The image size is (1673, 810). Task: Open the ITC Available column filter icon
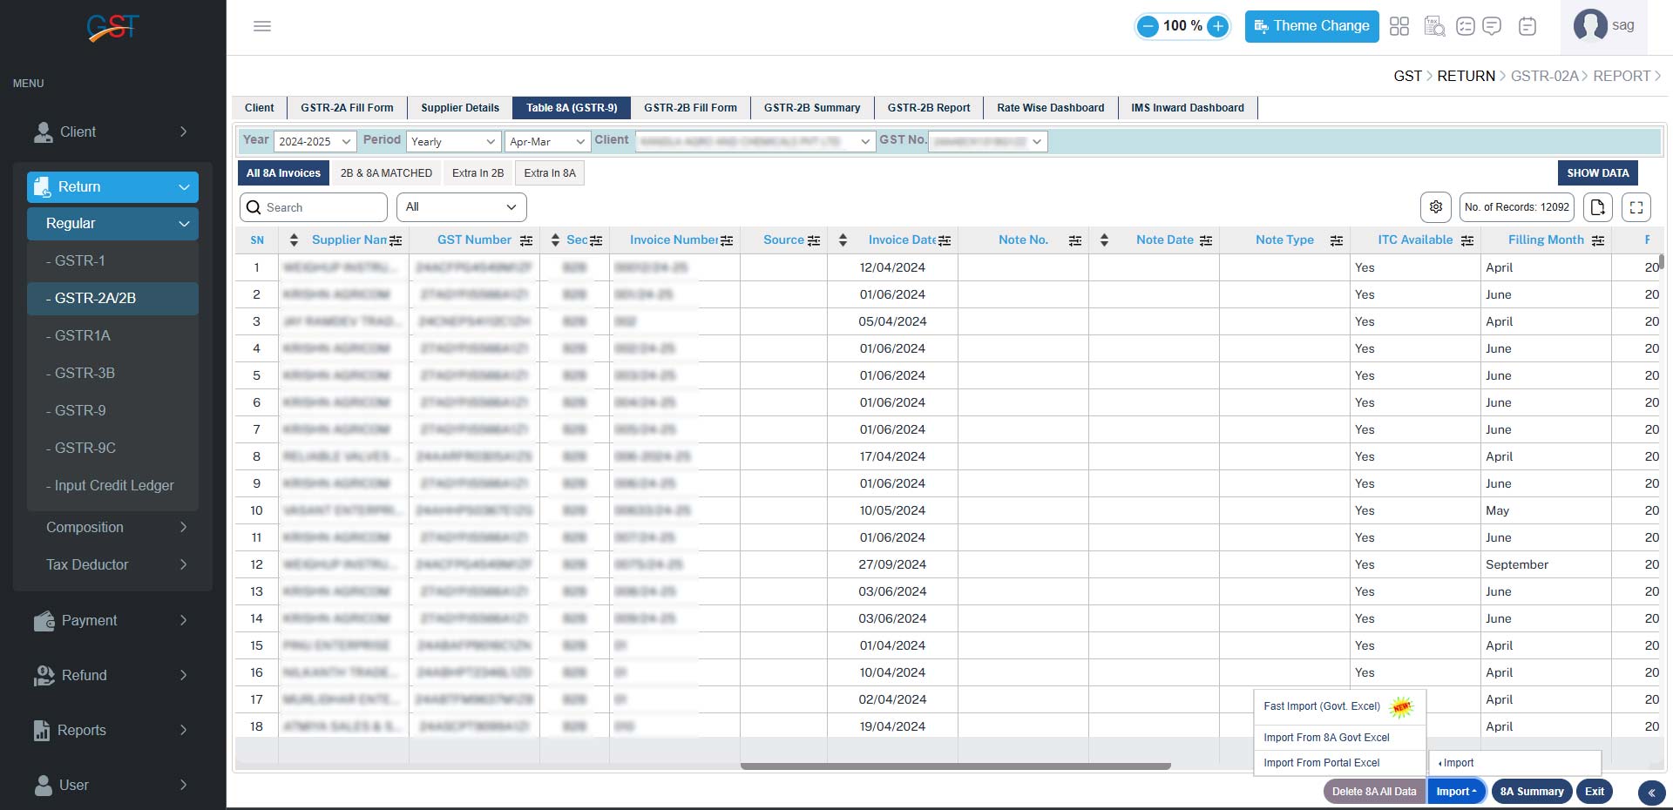click(1467, 240)
